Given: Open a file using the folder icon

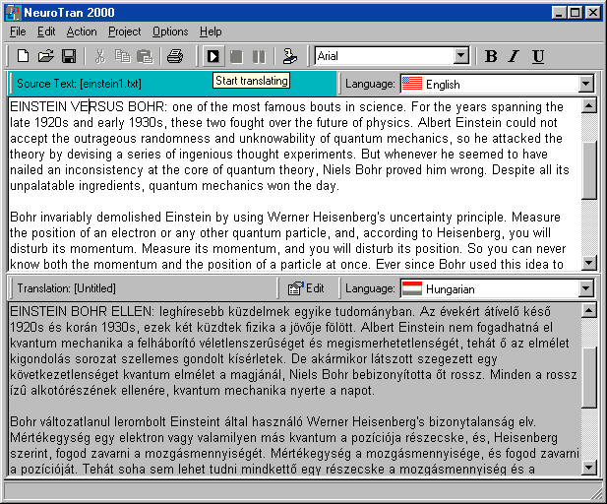Looking at the screenshot, I should click(x=45, y=56).
